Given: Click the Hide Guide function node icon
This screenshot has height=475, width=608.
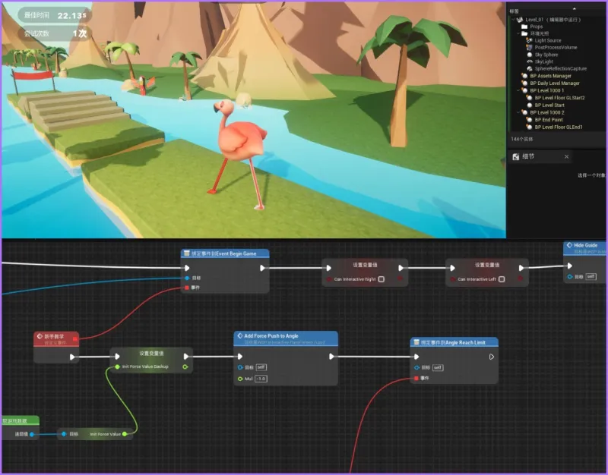Looking at the screenshot, I should tap(569, 245).
